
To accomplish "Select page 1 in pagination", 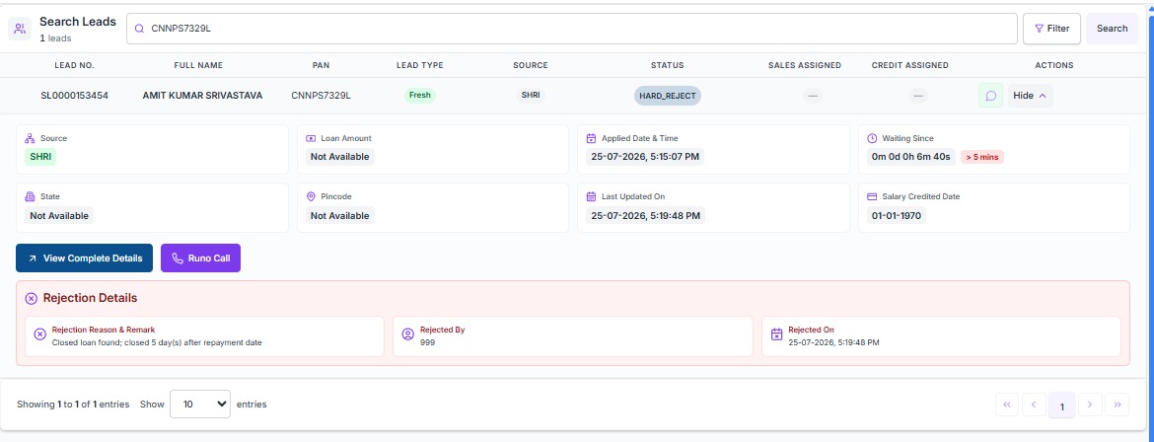I will click(1062, 405).
